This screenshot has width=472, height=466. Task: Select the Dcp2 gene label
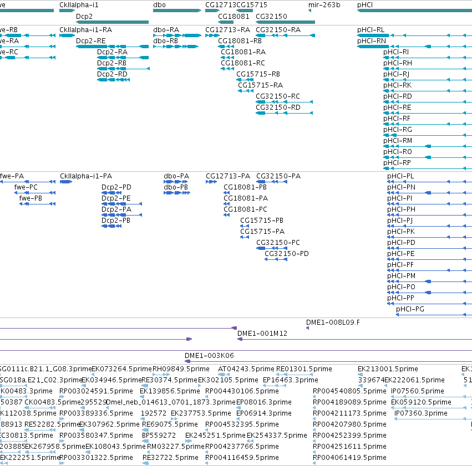click(x=84, y=17)
